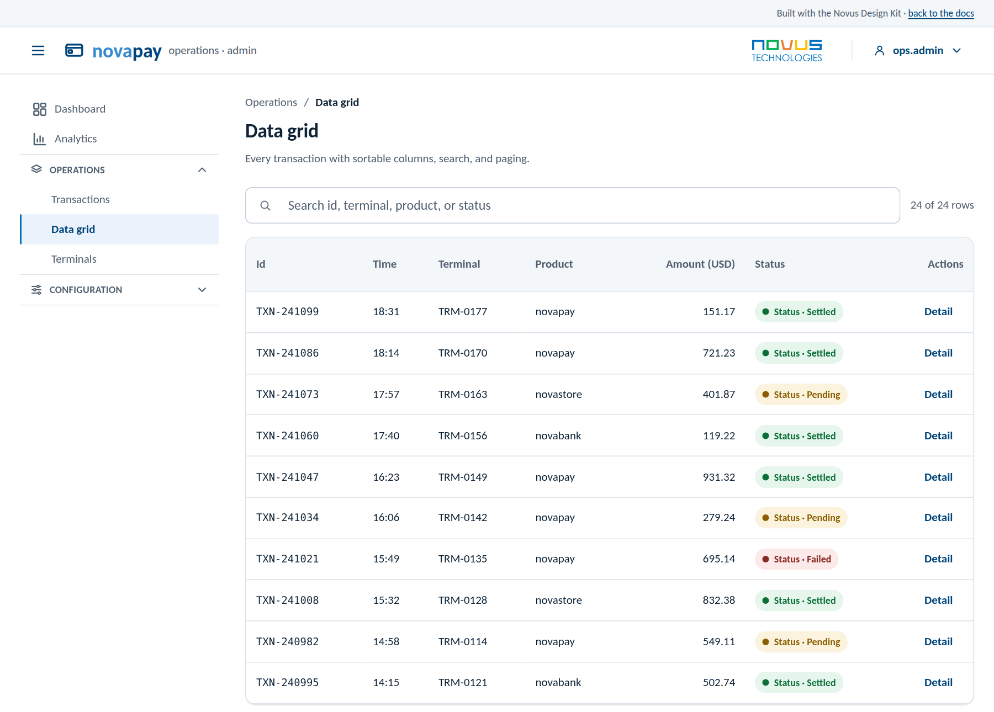Click the novapay card logo icon
994x712 pixels.
[x=74, y=50]
